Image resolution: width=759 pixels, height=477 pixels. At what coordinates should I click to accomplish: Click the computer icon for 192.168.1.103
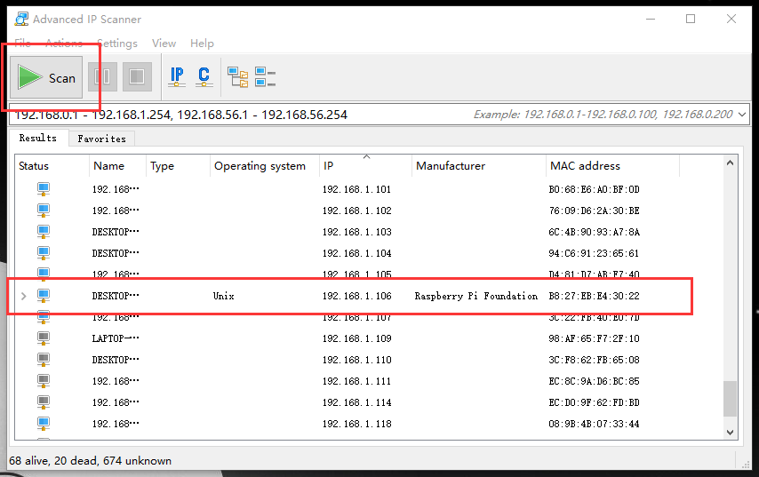point(44,232)
